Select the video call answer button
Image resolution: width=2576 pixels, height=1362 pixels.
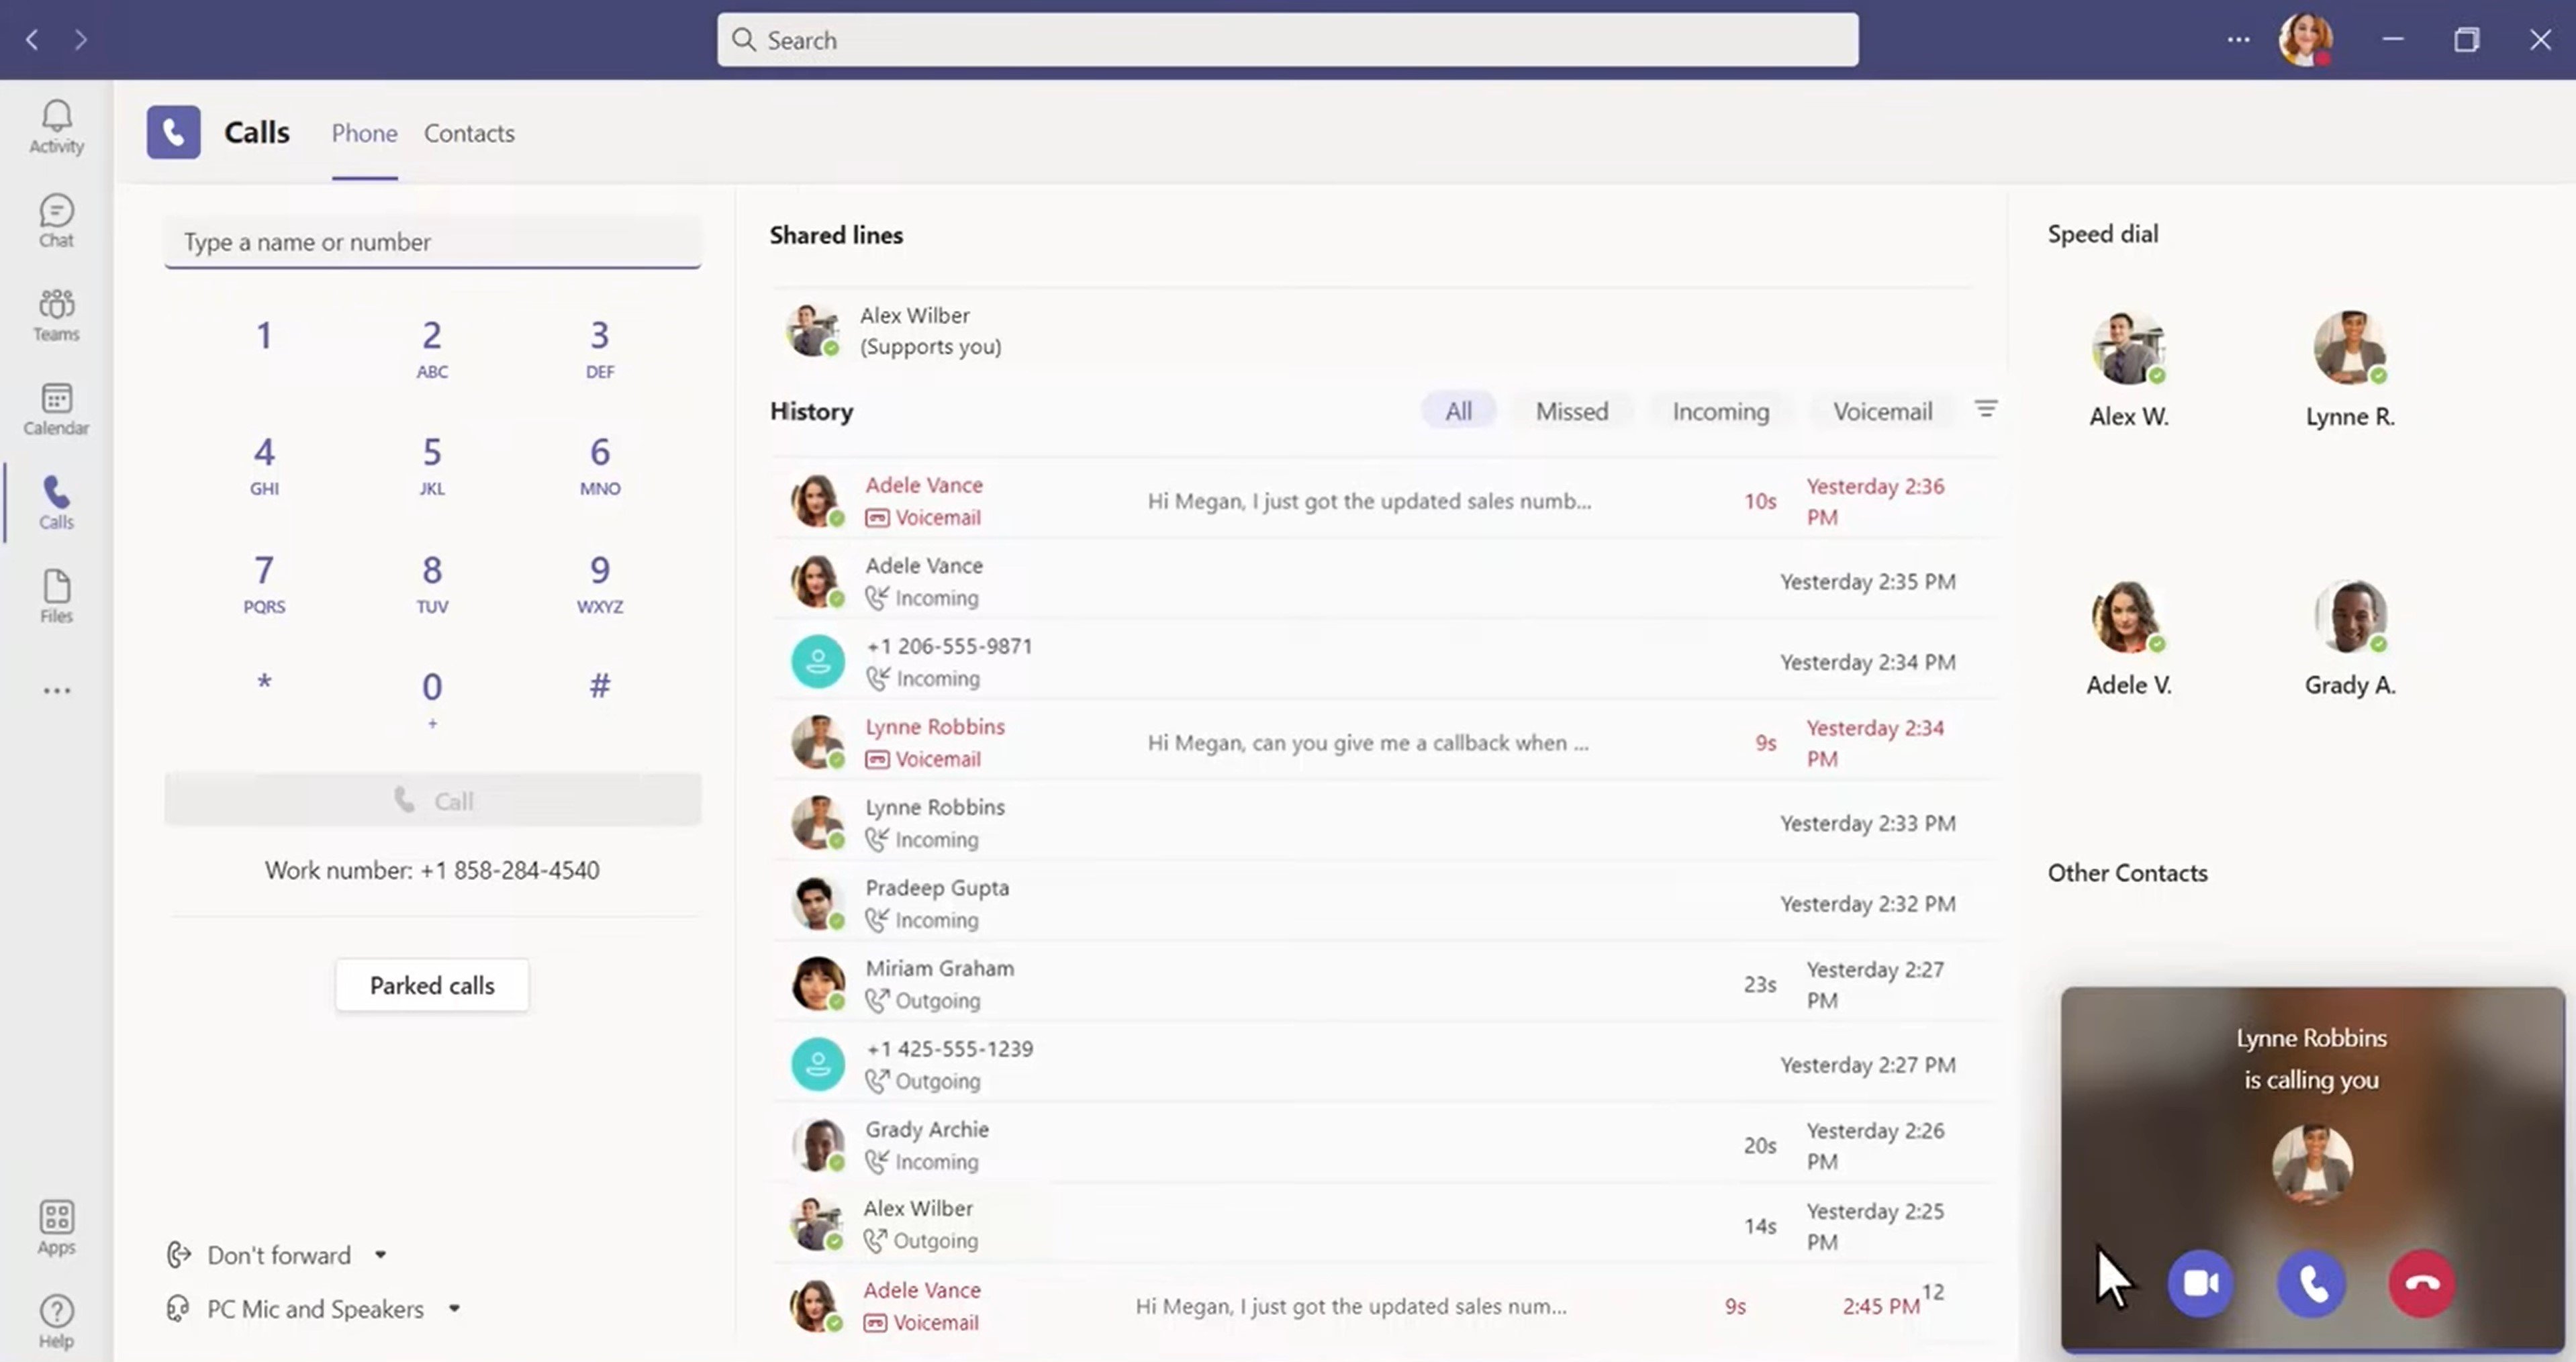(2203, 1282)
